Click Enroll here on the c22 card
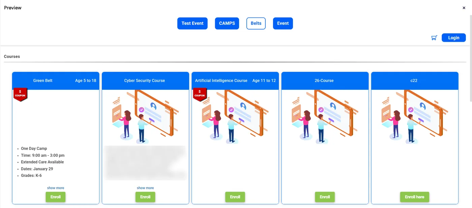The image size is (472, 208). [415, 197]
